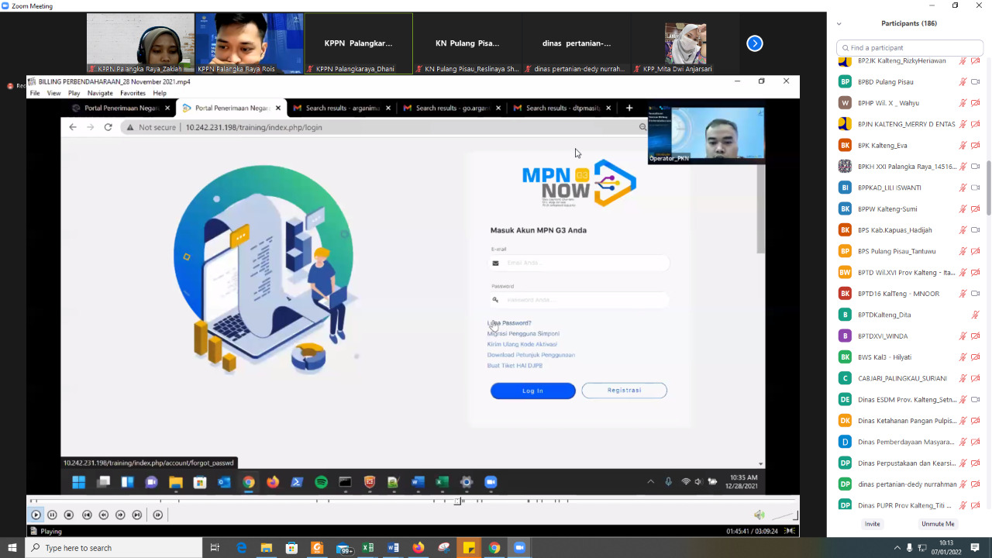Expand hidden tray icons in recorded taskbar
992x558 pixels.
pos(650,482)
